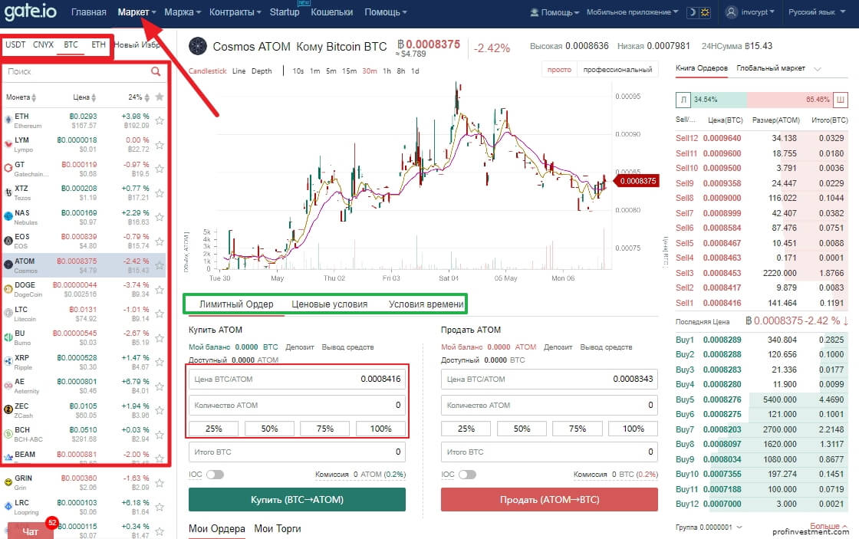Viewport: 859px width, 539px height.
Task: Click the Cosmos ATOM coin logo
Action: 198,47
